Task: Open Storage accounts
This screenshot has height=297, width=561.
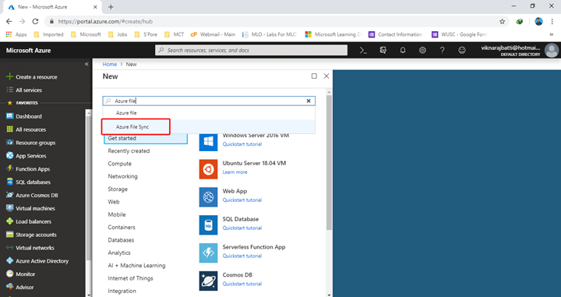Action: click(31, 235)
